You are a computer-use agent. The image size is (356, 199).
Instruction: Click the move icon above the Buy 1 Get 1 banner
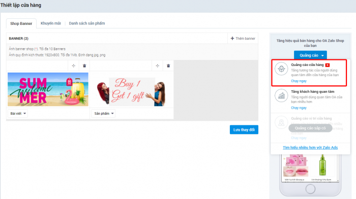pyautogui.click(x=157, y=65)
